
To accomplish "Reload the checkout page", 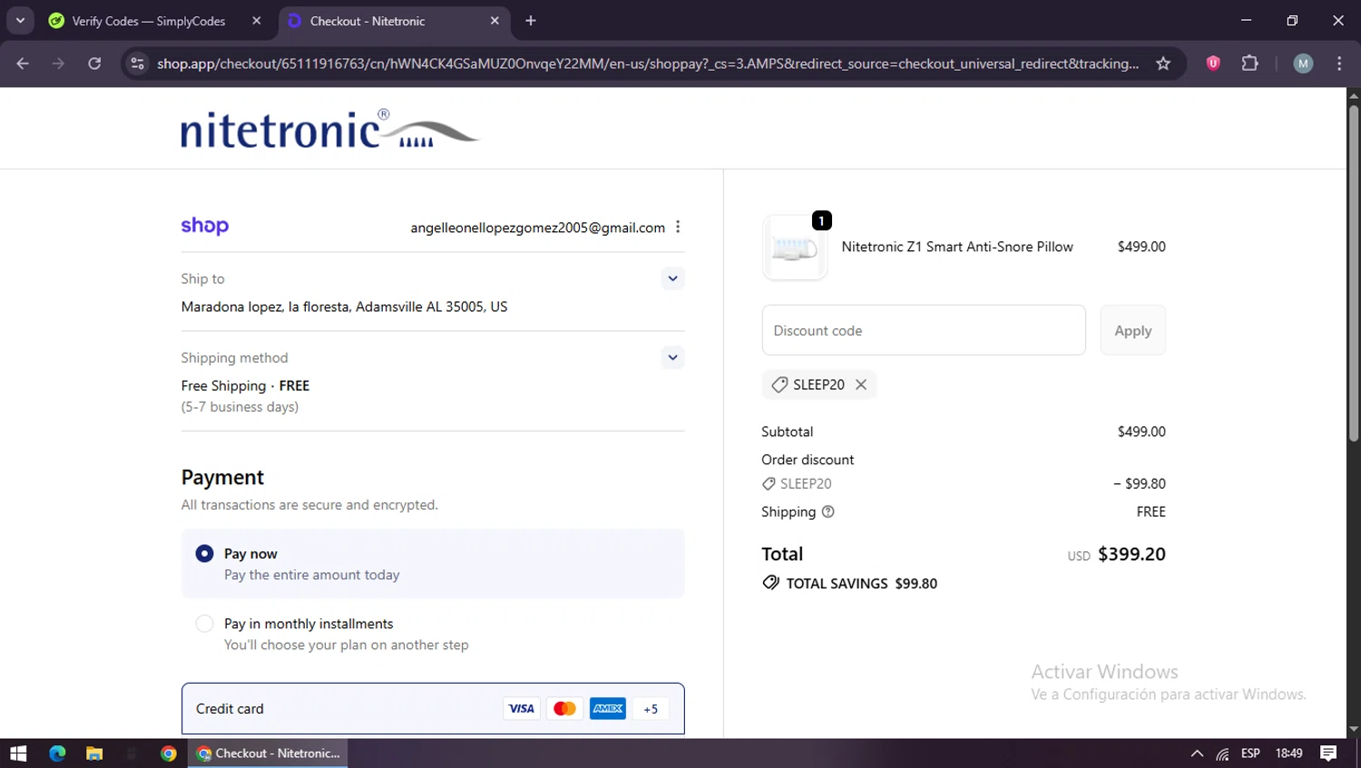I will (x=94, y=63).
